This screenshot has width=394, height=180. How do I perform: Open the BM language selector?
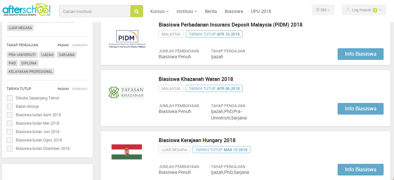pyautogui.click(x=323, y=10)
